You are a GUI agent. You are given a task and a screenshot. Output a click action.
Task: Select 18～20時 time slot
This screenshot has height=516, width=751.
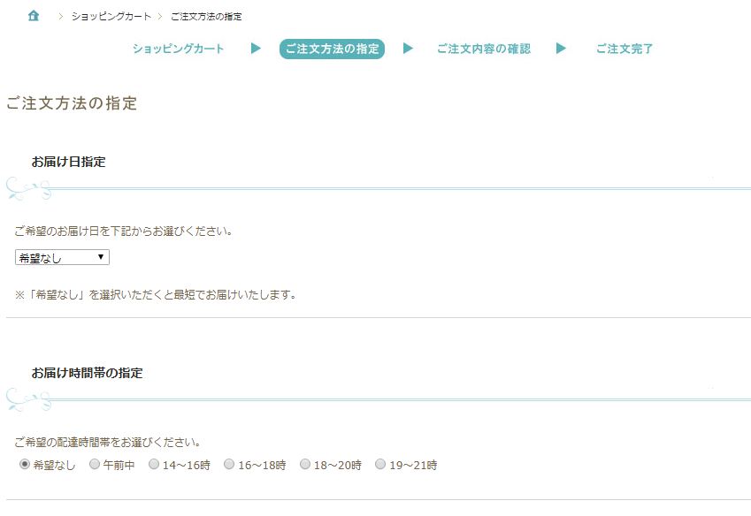[305, 464]
